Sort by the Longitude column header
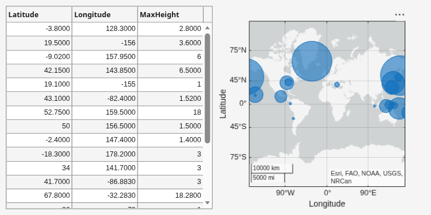The image size is (431, 215). [105, 14]
